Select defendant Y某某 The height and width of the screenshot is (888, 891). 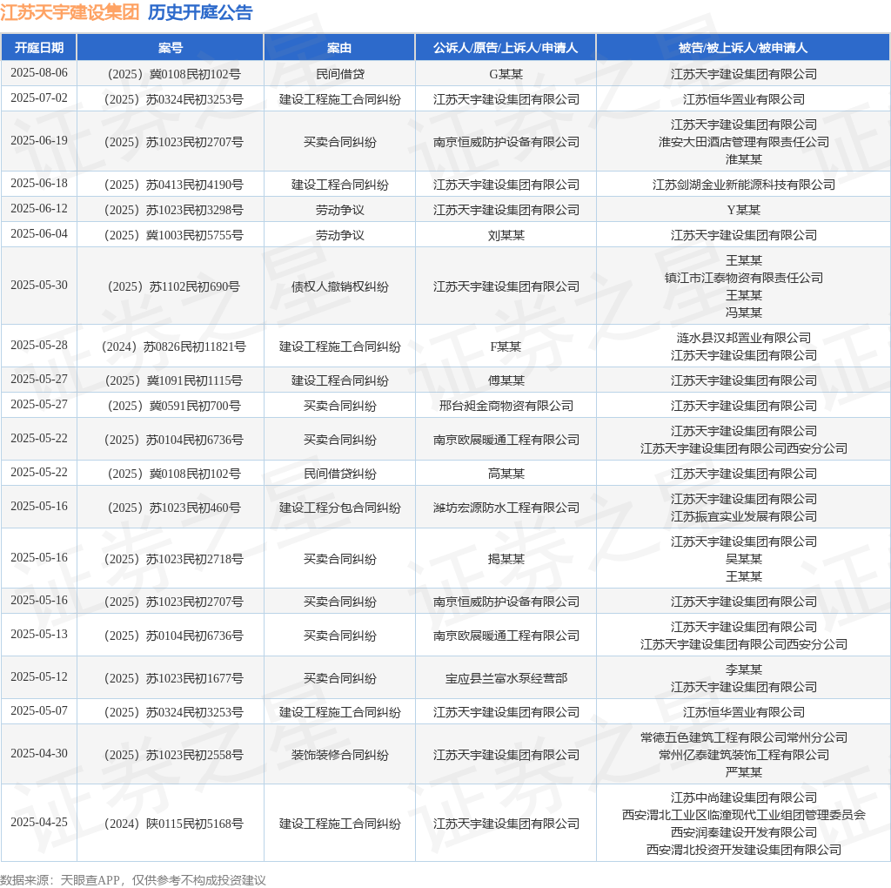point(743,210)
